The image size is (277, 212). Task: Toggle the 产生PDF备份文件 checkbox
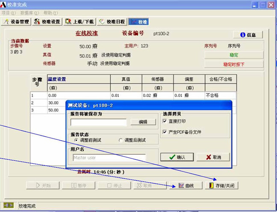pos(165,132)
